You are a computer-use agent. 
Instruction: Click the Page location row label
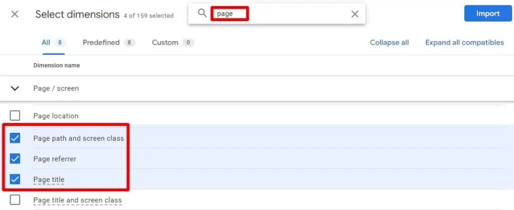56,116
